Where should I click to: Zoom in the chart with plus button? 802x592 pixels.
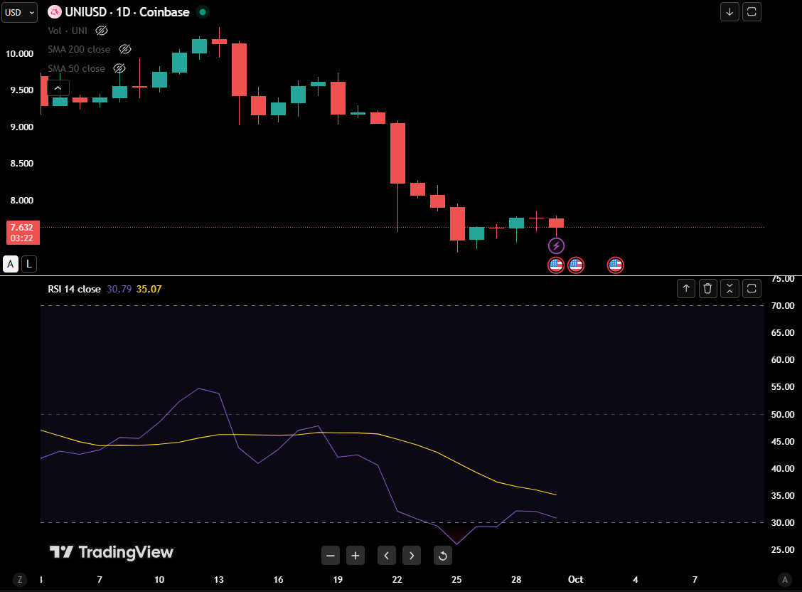point(355,556)
